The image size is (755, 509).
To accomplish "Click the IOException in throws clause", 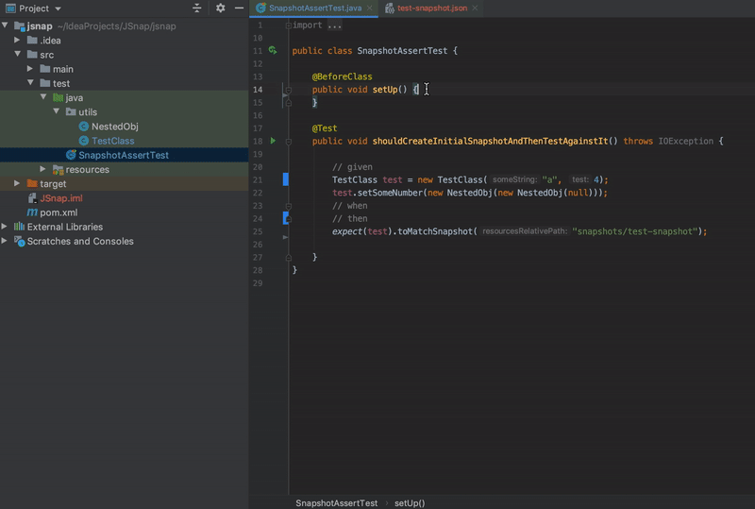I will [x=686, y=142].
